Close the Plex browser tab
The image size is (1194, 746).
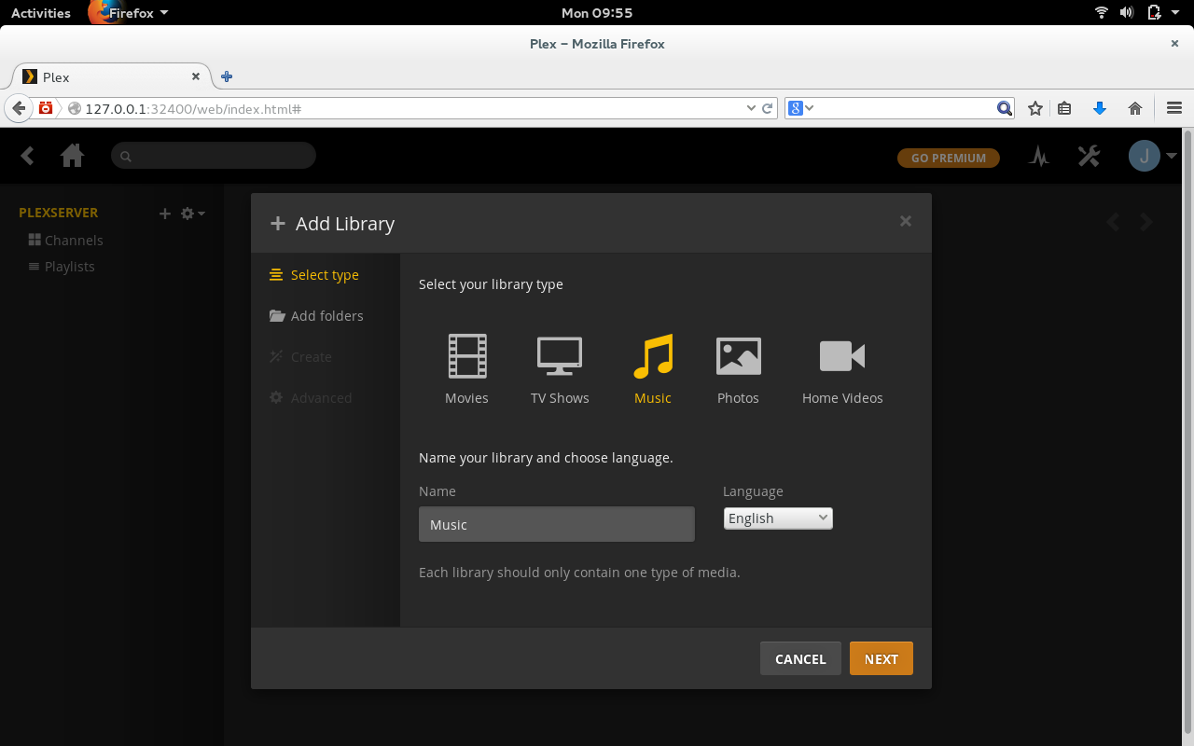click(x=196, y=76)
